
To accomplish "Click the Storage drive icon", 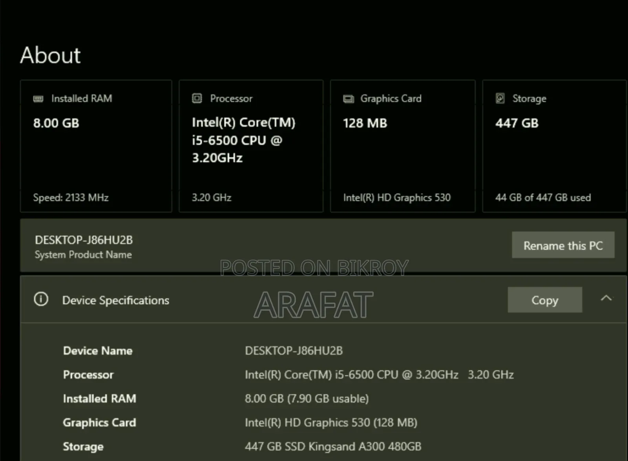I will [500, 98].
